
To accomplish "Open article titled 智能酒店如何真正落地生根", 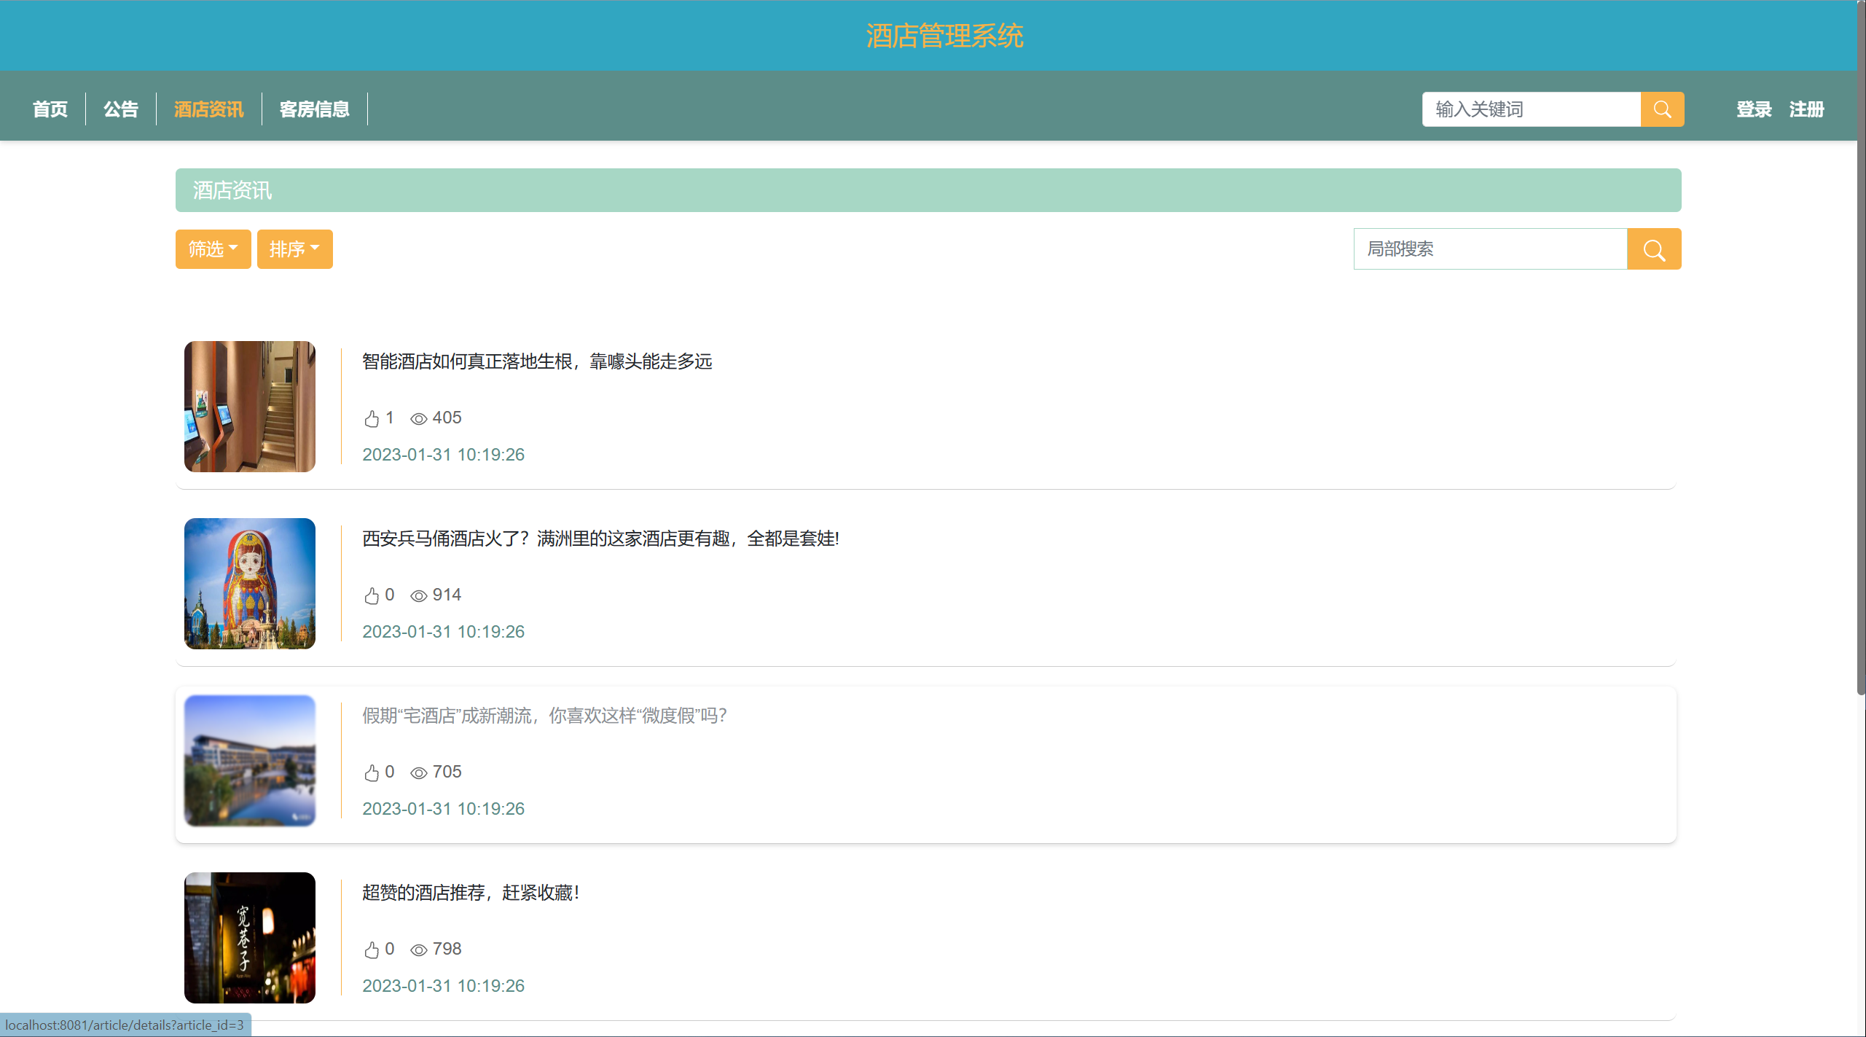I will [x=536, y=361].
